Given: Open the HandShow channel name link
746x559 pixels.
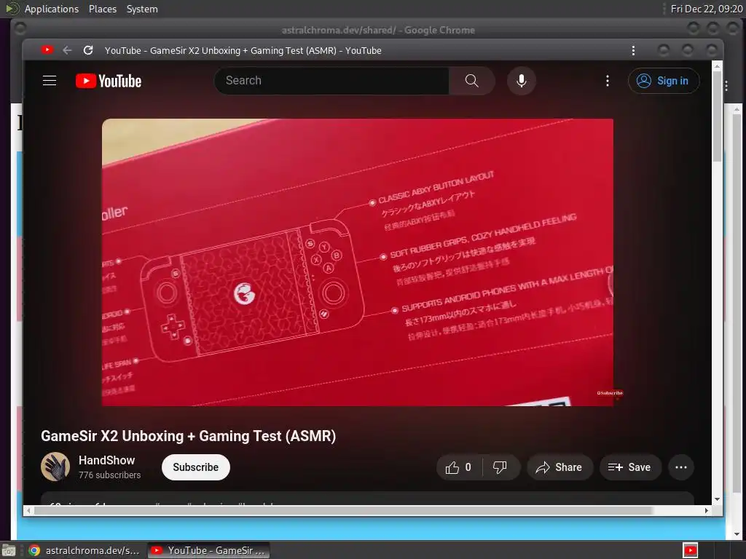Looking at the screenshot, I should tap(106, 460).
